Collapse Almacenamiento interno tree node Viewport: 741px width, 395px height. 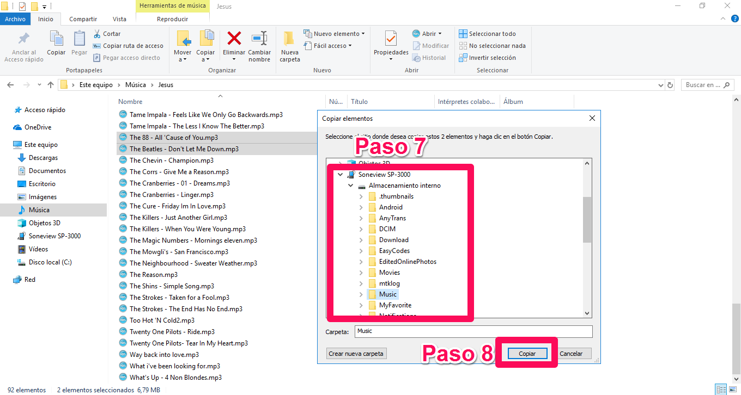tap(351, 186)
